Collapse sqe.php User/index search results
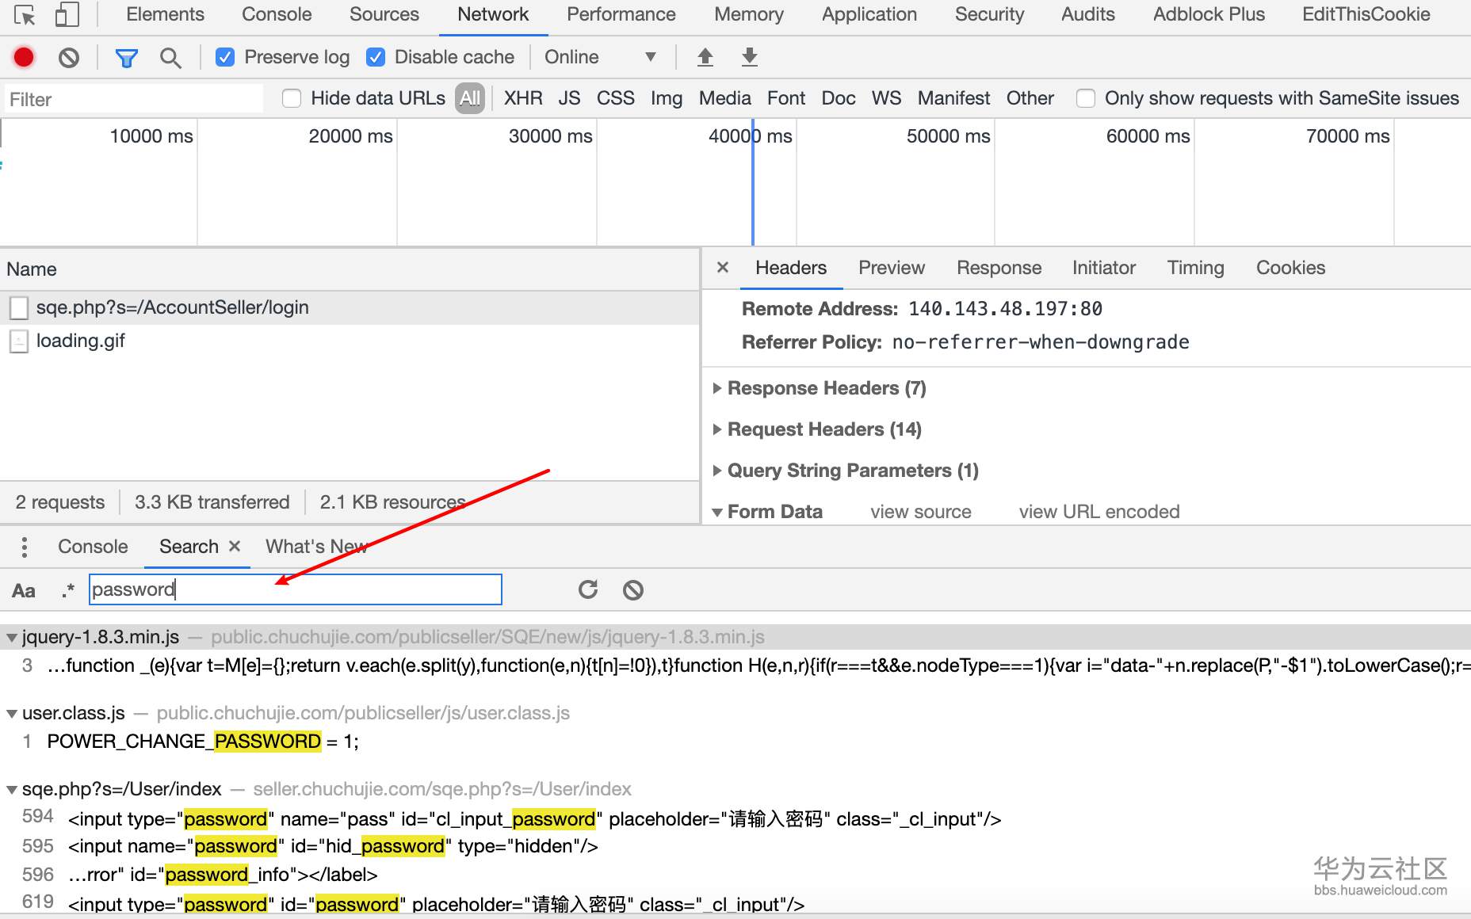The height and width of the screenshot is (919, 1471). pyautogui.click(x=12, y=790)
